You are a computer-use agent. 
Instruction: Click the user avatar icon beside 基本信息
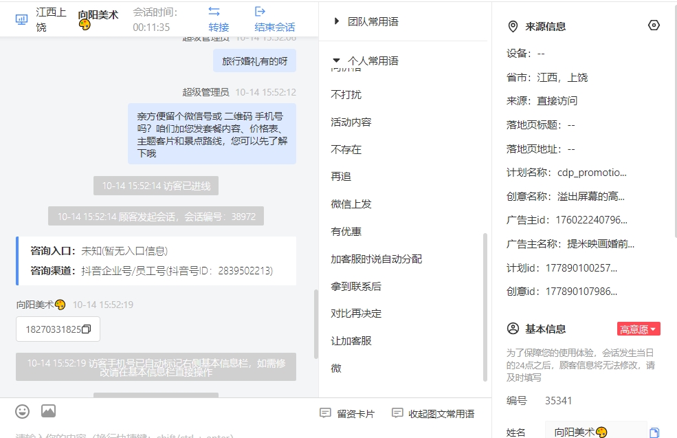(513, 329)
